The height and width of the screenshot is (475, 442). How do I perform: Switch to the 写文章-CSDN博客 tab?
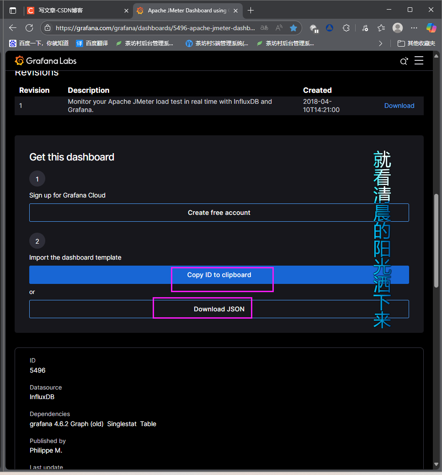coord(78,11)
